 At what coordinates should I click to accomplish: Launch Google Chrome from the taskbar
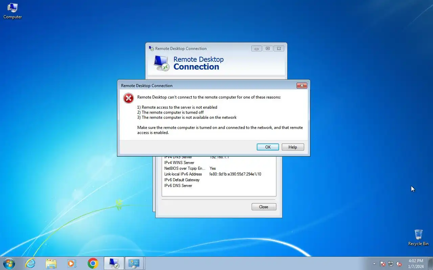(93, 263)
